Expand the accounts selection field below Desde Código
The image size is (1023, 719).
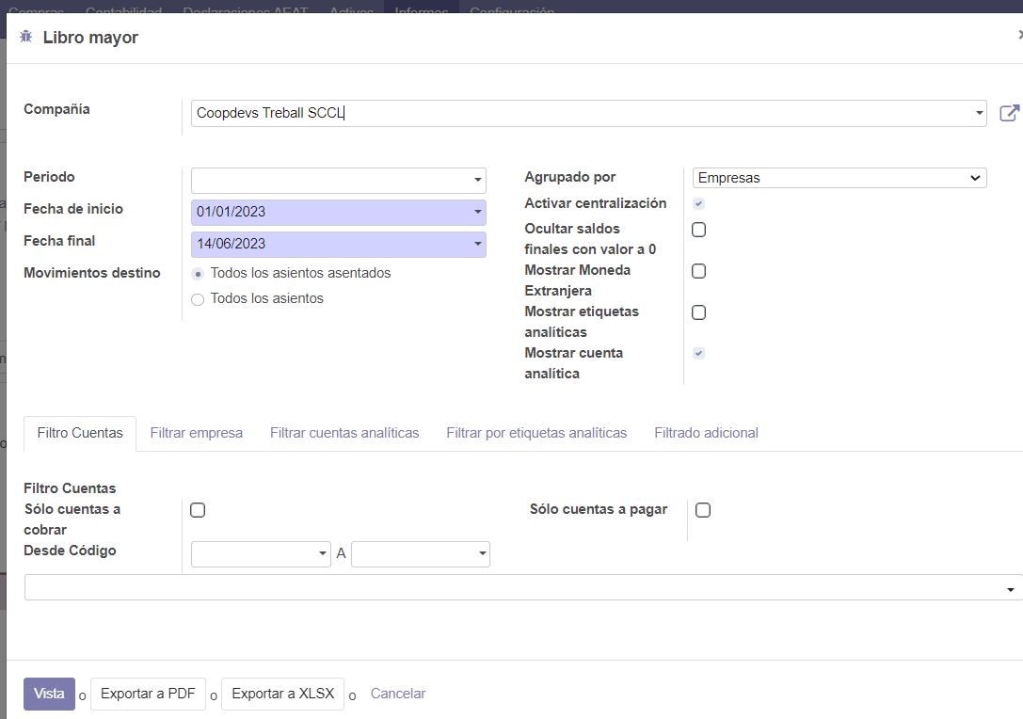click(522, 587)
